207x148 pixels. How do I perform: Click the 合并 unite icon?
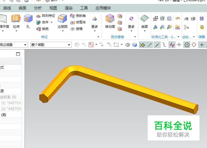[38, 22]
